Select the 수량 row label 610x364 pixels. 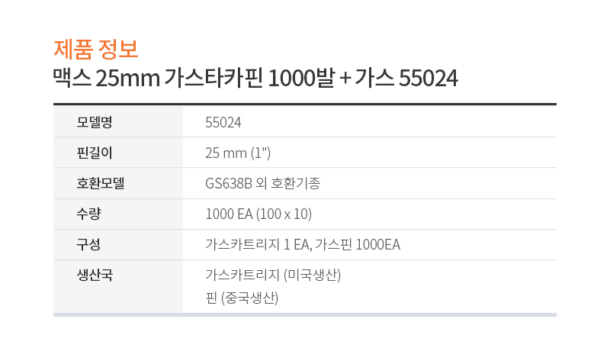[88, 214]
